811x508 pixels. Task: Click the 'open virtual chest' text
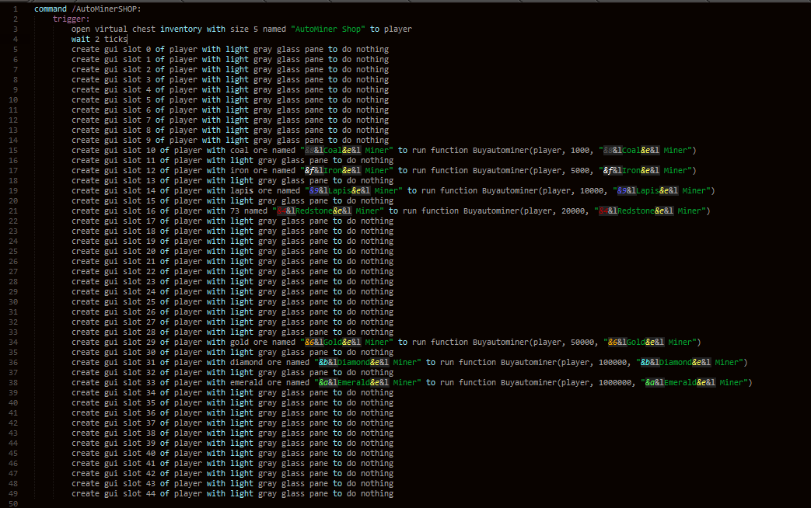point(114,29)
